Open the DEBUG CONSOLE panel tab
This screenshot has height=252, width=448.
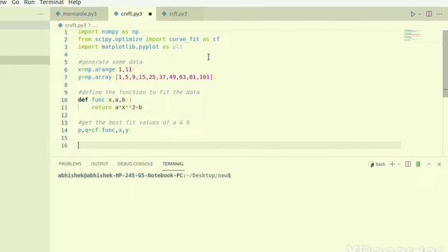[x=135, y=164]
